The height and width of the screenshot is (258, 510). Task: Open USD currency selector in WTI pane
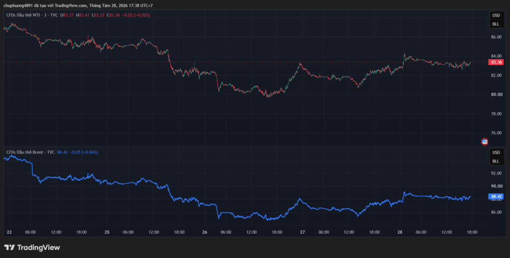(x=496, y=15)
